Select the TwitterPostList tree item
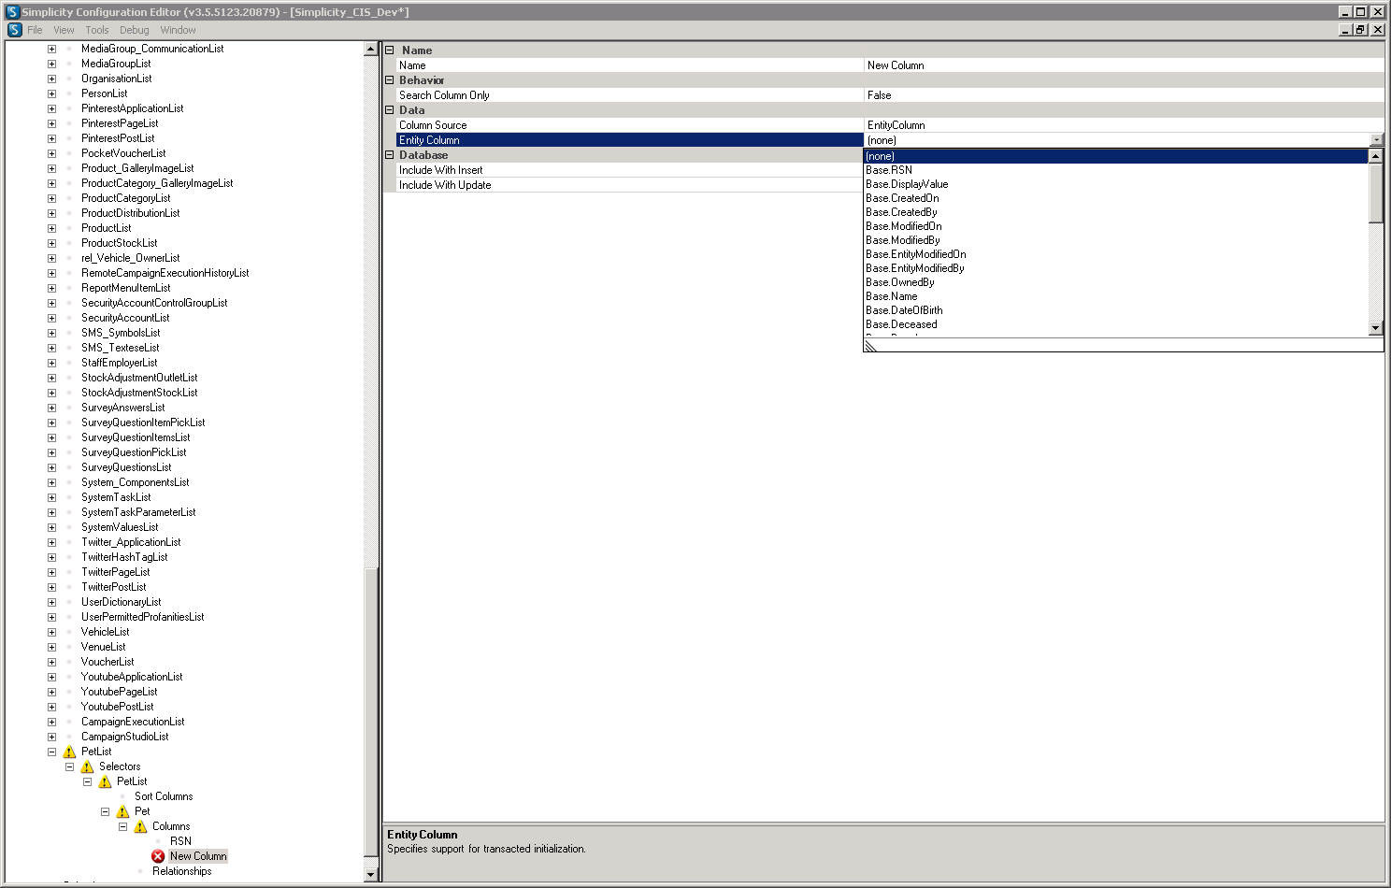The height and width of the screenshot is (888, 1391). click(113, 587)
